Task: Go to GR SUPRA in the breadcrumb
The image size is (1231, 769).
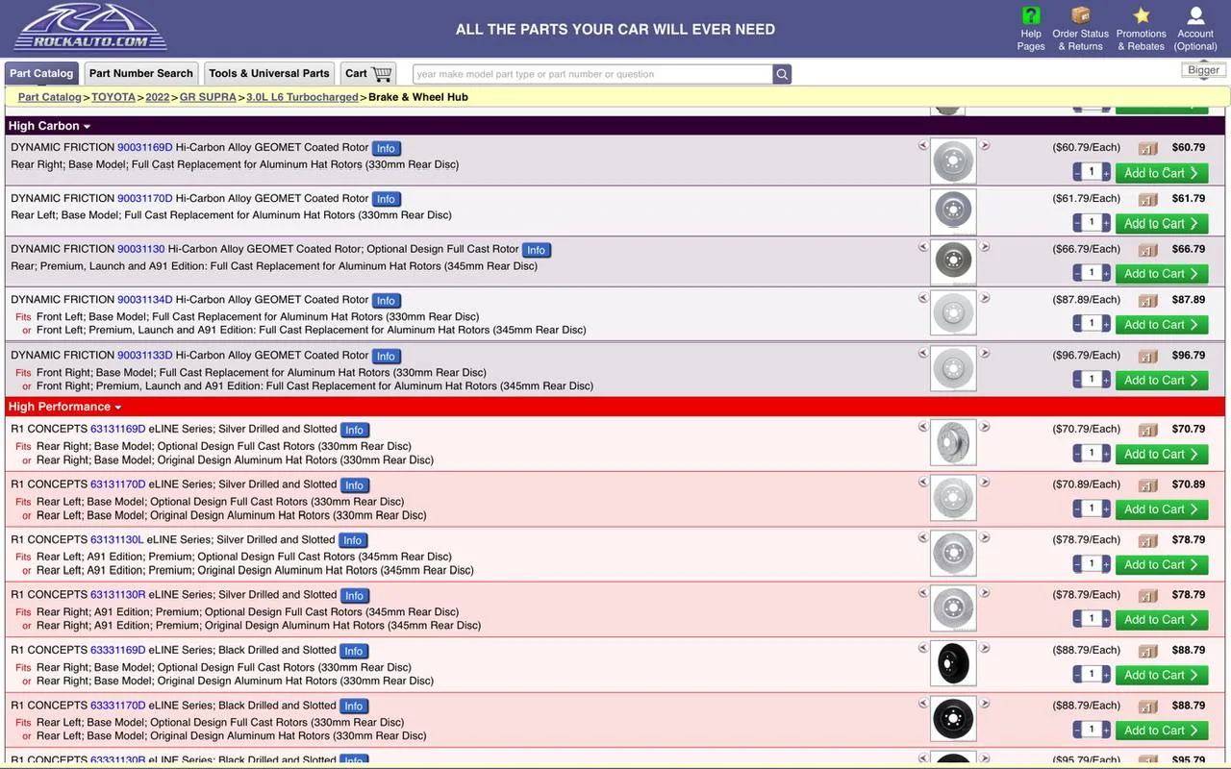Action: tap(208, 97)
